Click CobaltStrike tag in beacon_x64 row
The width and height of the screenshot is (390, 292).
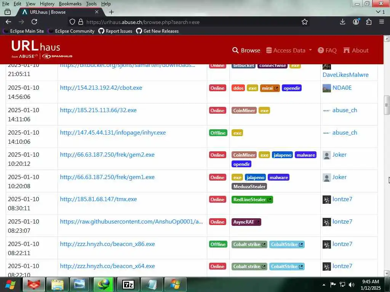(287, 267)
